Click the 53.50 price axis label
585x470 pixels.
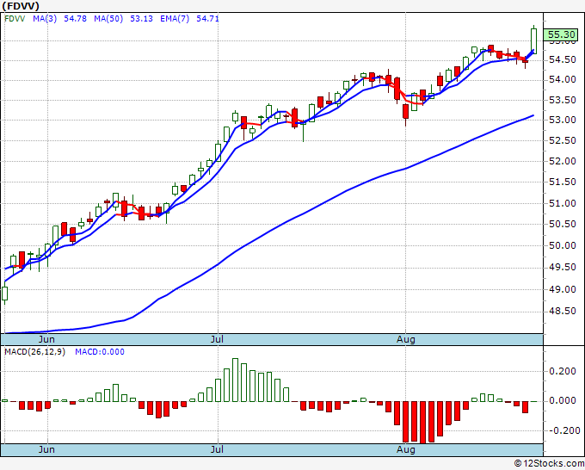563,100
